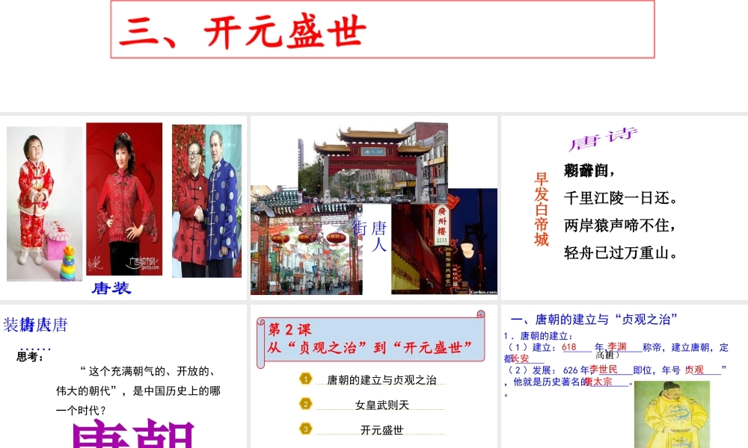Viewport: 748px width, 448px height.
Task: Click the heading 一、唐朝的建立与“贞观之治”
Action: tap(594, 320)
